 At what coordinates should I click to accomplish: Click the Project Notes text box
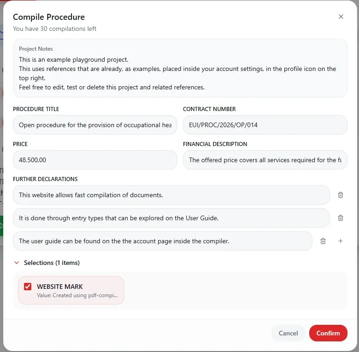[x=180, y=68]
